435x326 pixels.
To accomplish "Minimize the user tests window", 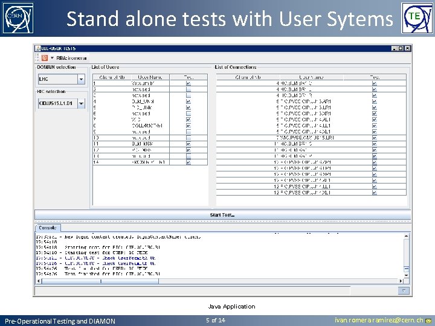I will click(x=395, y=48).
